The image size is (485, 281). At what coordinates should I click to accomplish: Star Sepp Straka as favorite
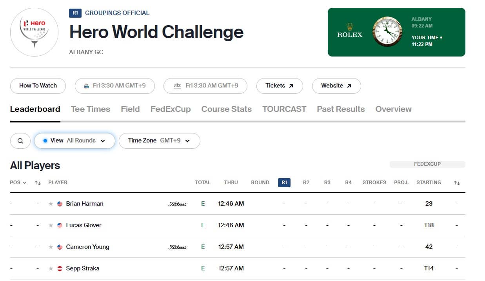pyautogui.click(x=51, y=268)
